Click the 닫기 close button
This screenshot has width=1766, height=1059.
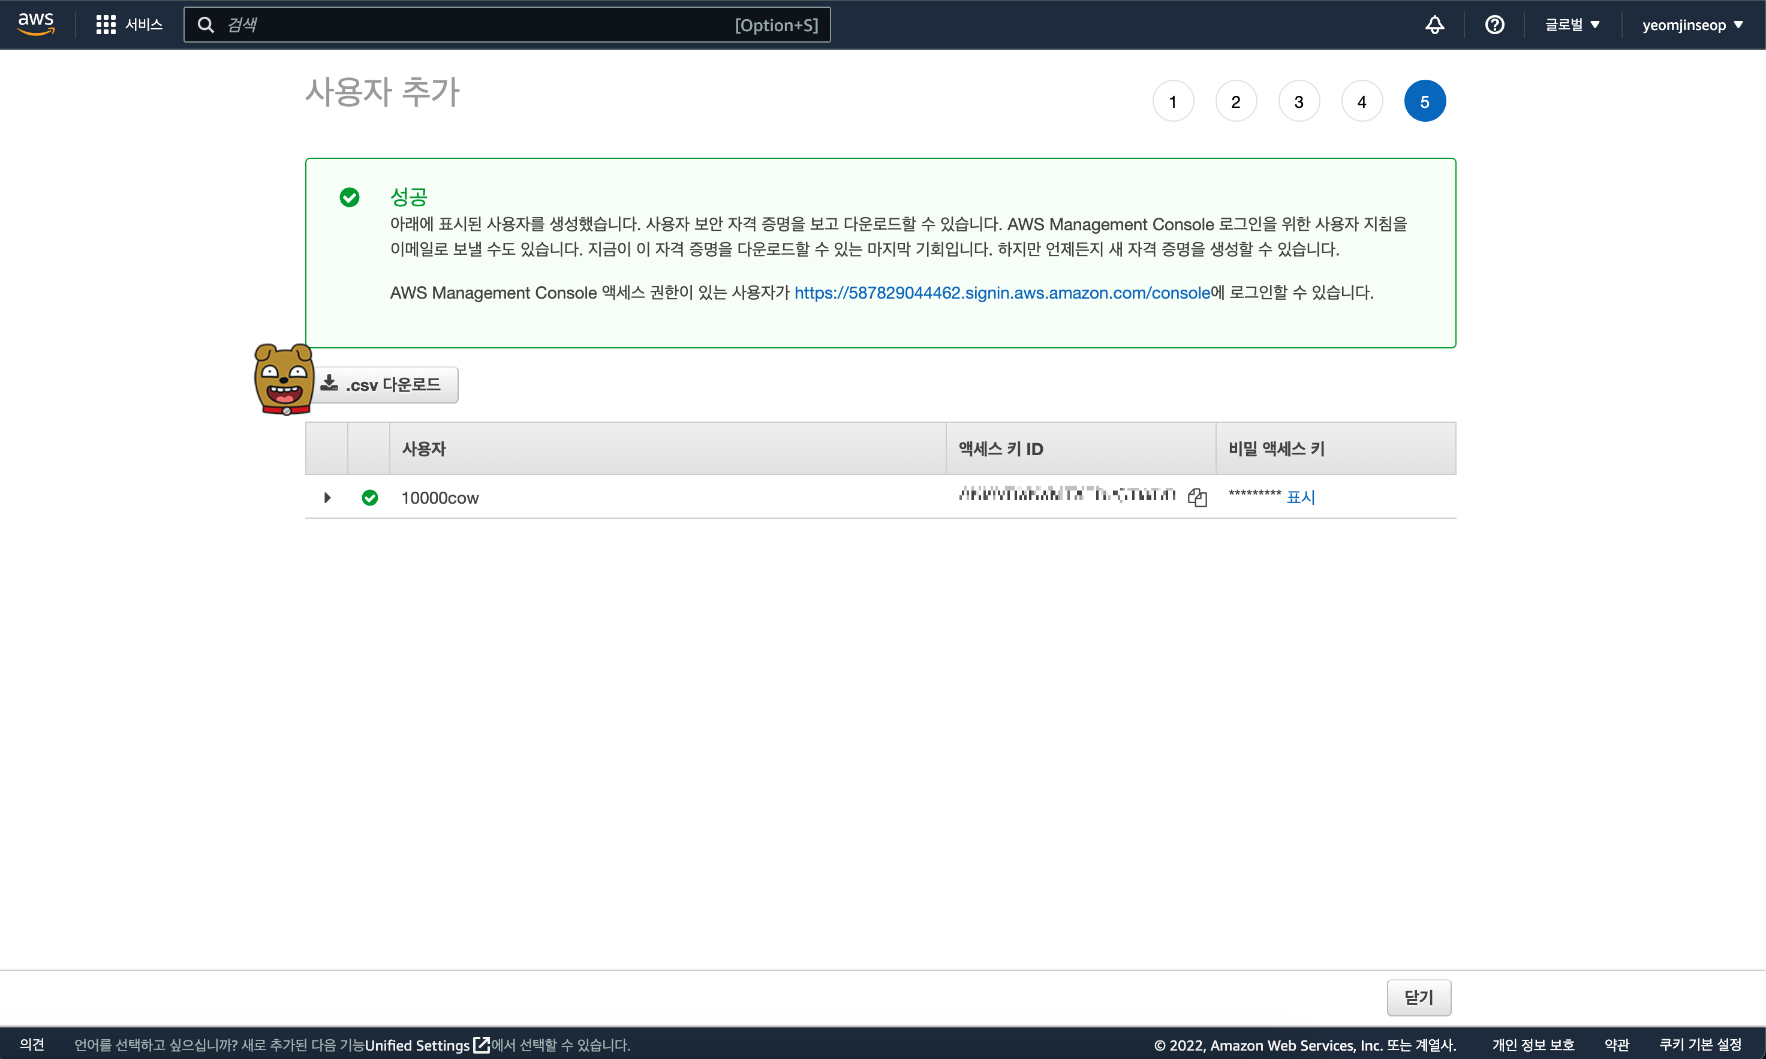pos(1418,997)
